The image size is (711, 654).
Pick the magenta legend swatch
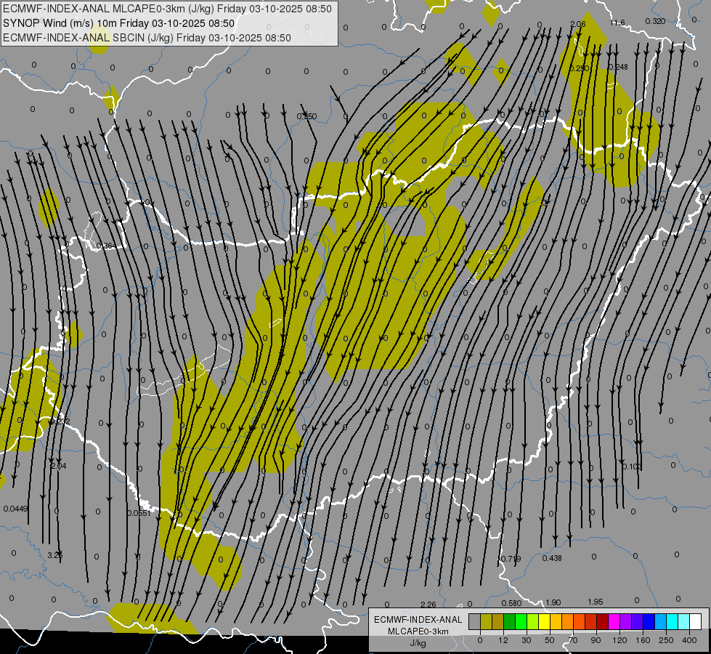[614, 621]
